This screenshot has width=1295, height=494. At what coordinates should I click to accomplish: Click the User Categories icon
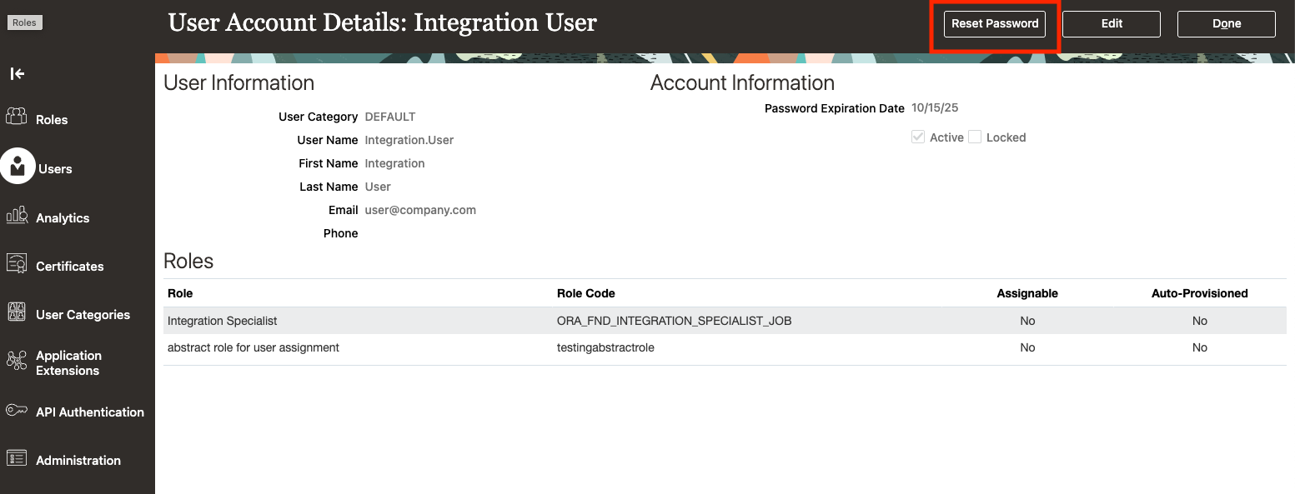tap(17, 313)
